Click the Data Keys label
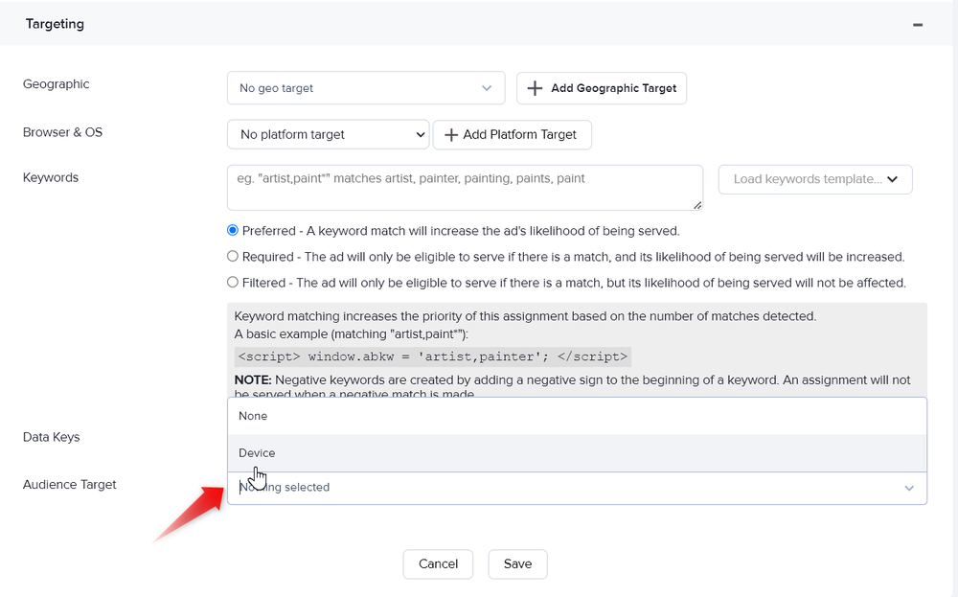Viewport: 958px width, 597px height. pos(52,437)
